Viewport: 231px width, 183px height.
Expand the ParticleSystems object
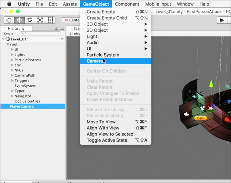(12, 60)
